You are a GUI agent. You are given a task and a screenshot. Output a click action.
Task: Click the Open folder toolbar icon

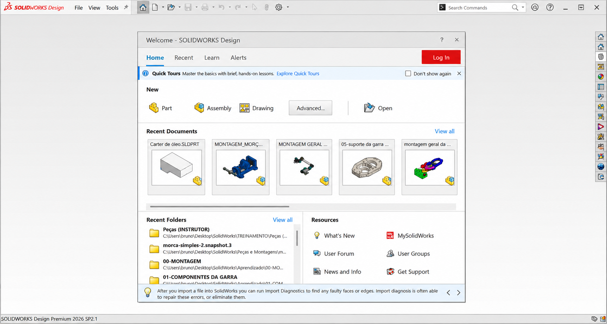[x=171, y=7]
